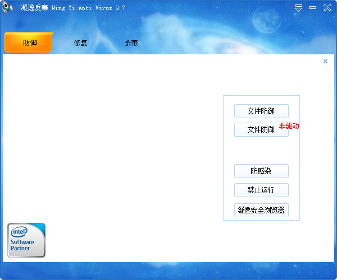Click the first 文件防御 button
This screenshot has height=280, width=337.
pos(261,111)
